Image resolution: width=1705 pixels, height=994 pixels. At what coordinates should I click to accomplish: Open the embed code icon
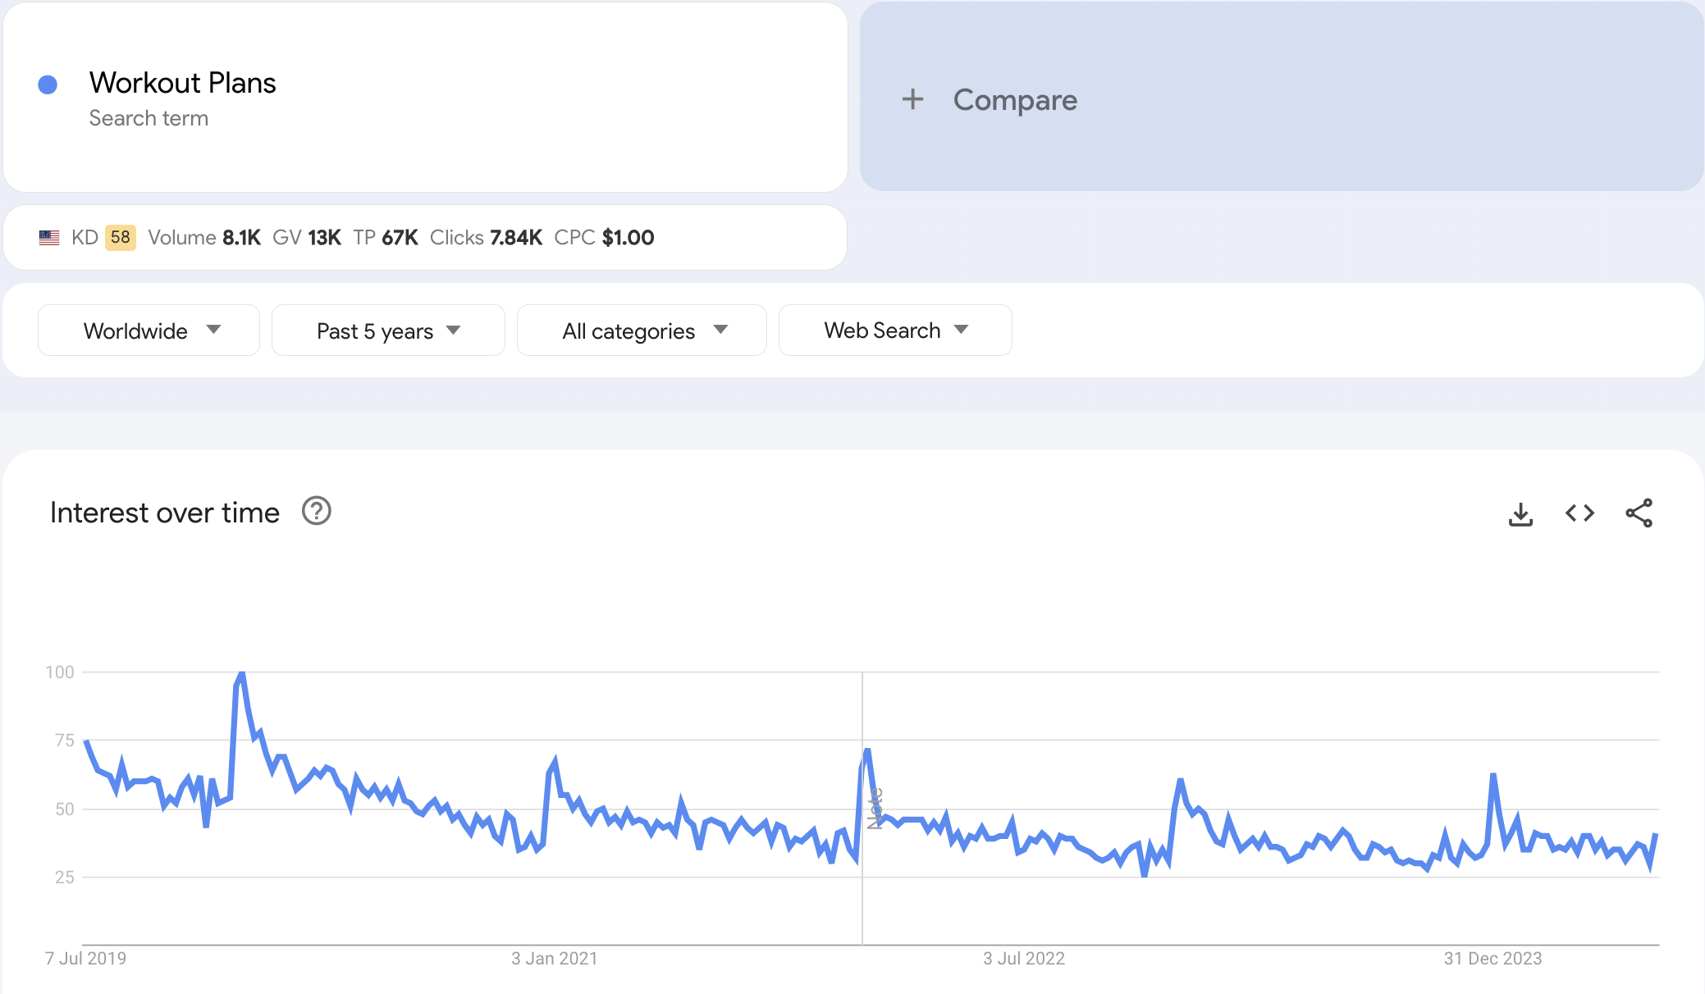coord(1579,513)
